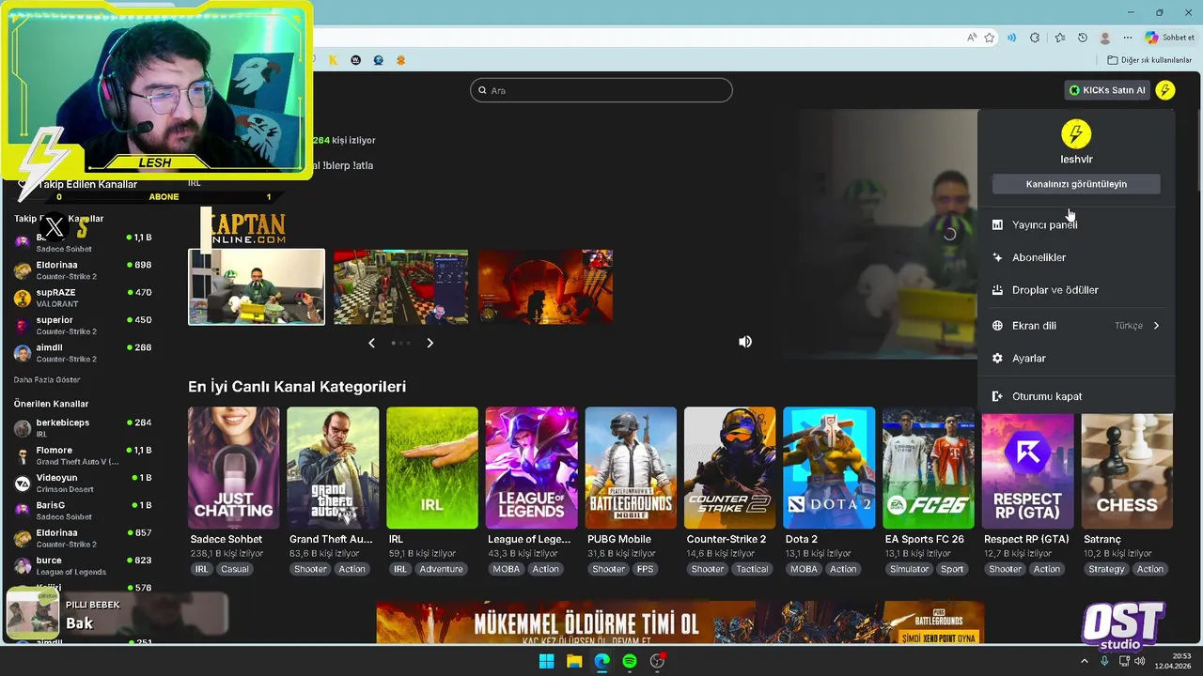The height and width of the screenshot is (676, 1203).
Task: Click the Casual tag under Sadece Sohbet
Action: [235, 569]
